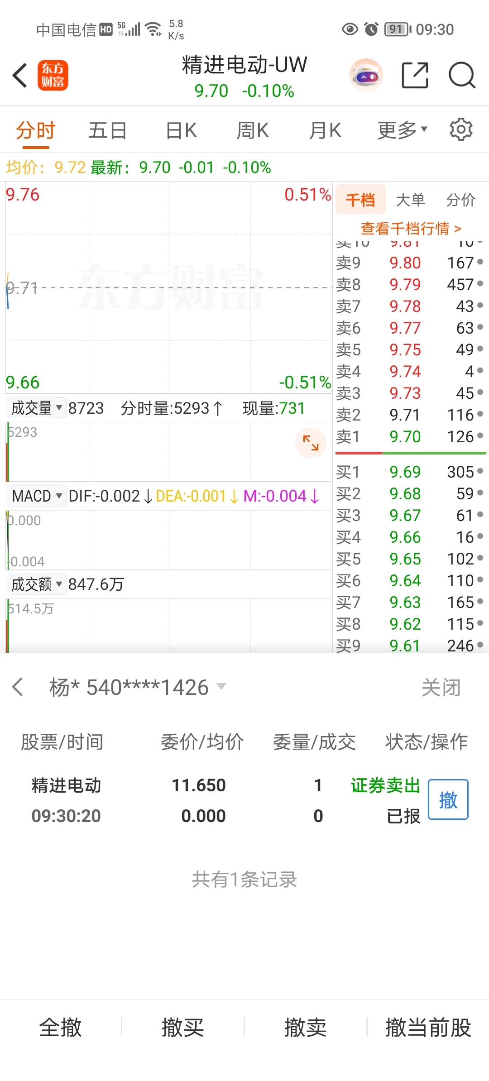The width and height of the screenshot is (489, 1081).
Task: Select buy price 9.66 in 买4 row
Action: tap(405, 537)
